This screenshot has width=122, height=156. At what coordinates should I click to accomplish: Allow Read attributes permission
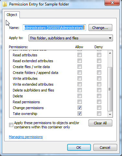(79, 55)
